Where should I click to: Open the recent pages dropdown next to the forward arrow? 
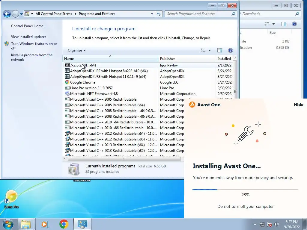tap(21, 14)
